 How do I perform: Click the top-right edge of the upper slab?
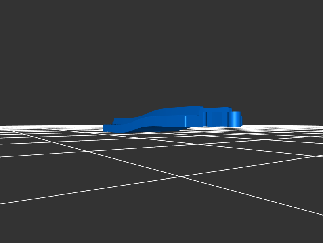click(199, 107)
